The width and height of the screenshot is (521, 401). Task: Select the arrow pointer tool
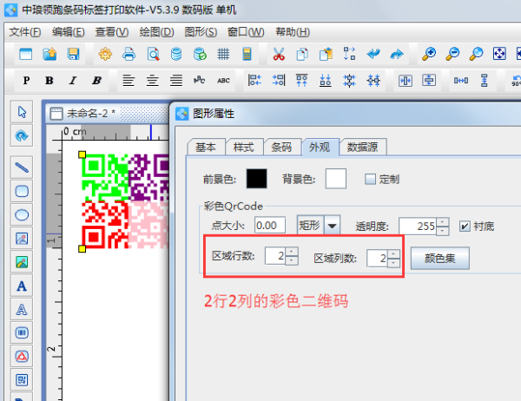[x=22, y=112]
